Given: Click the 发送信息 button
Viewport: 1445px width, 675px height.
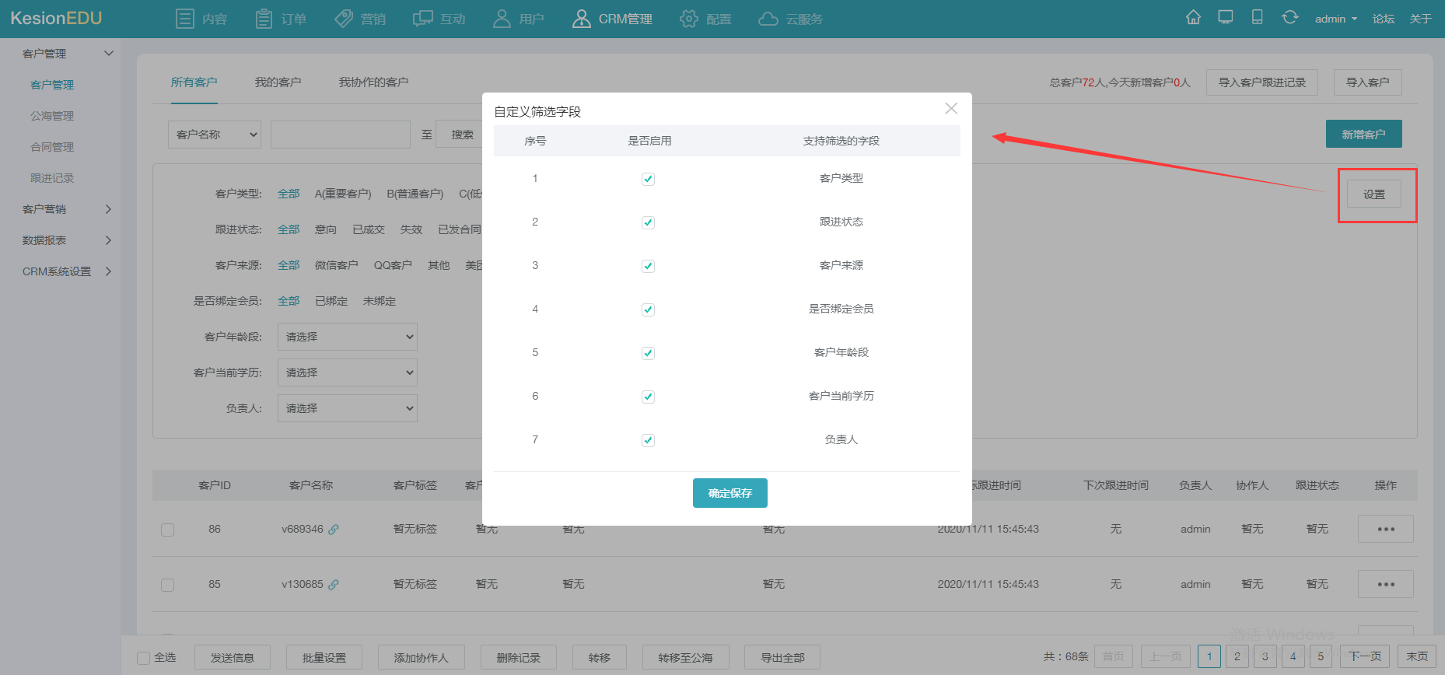Looking at the screenshot, I should coord(233,658).
